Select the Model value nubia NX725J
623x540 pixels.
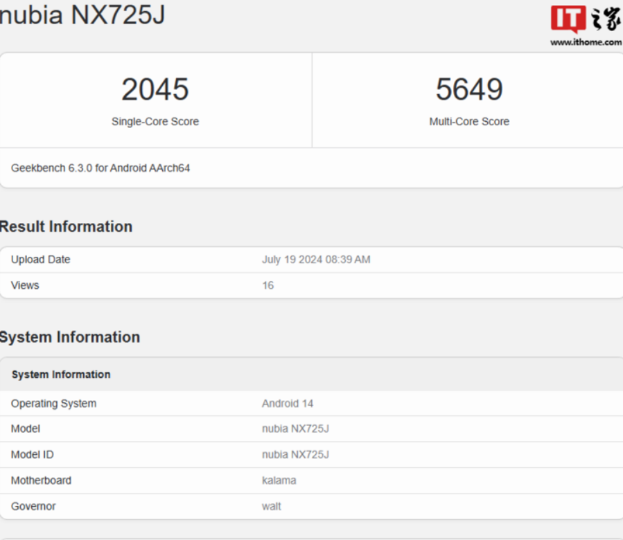[x=296, y=429]
